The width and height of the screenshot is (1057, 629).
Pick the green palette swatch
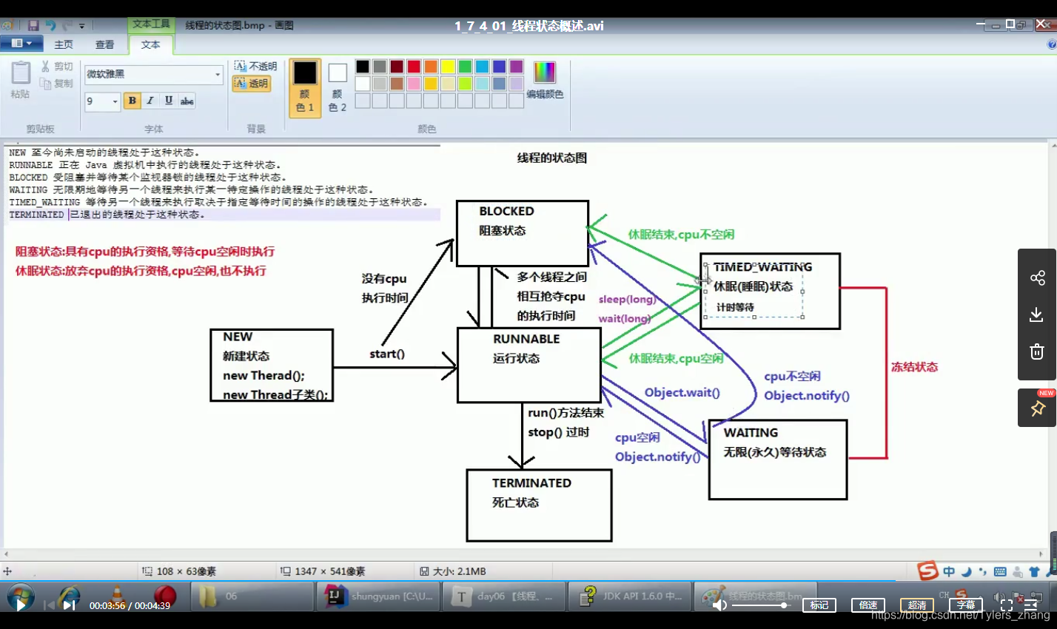pyautogui.click(x=465, y=67)
